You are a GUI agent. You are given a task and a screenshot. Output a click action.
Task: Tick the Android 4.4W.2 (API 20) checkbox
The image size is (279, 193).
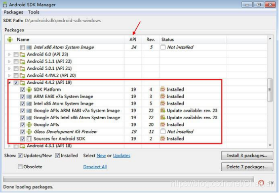tap(16, 76)
